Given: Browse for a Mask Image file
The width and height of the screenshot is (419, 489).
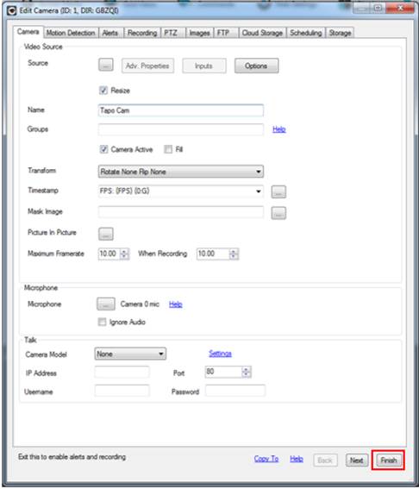Looking at the screenshot, I should (x=278, y=213).
